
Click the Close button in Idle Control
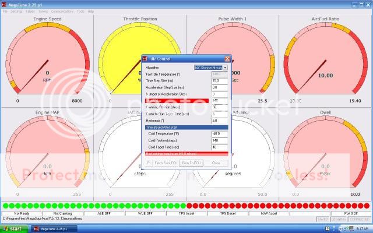tap(216, 163)
